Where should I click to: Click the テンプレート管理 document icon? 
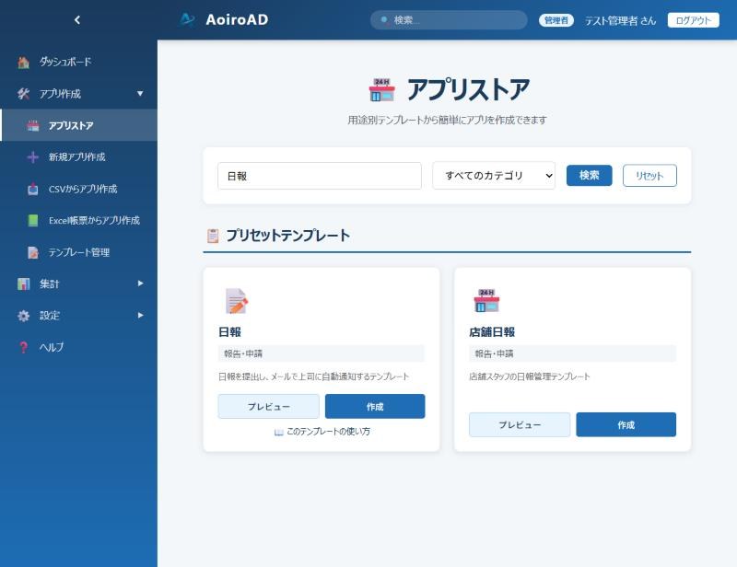click(33, 252)
